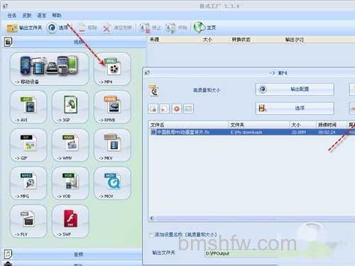The height and width of the screenshot is (266, 355).
Task: Sort main list by 来源 column
Action: (154, 40)
